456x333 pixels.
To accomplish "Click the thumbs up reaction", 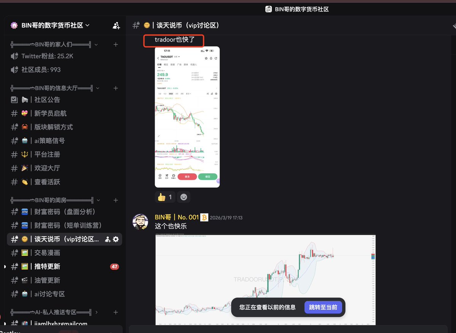I will [165, 197].
